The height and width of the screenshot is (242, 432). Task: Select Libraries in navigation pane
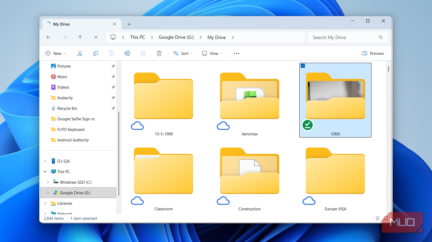(65, 203)
